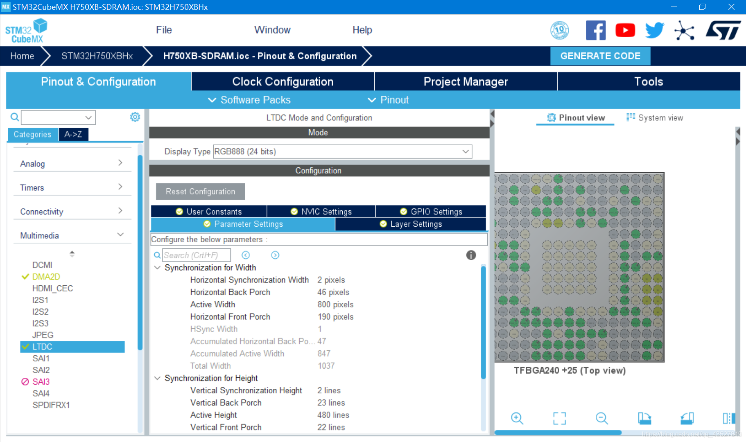Switch to System view

(655, 118)
